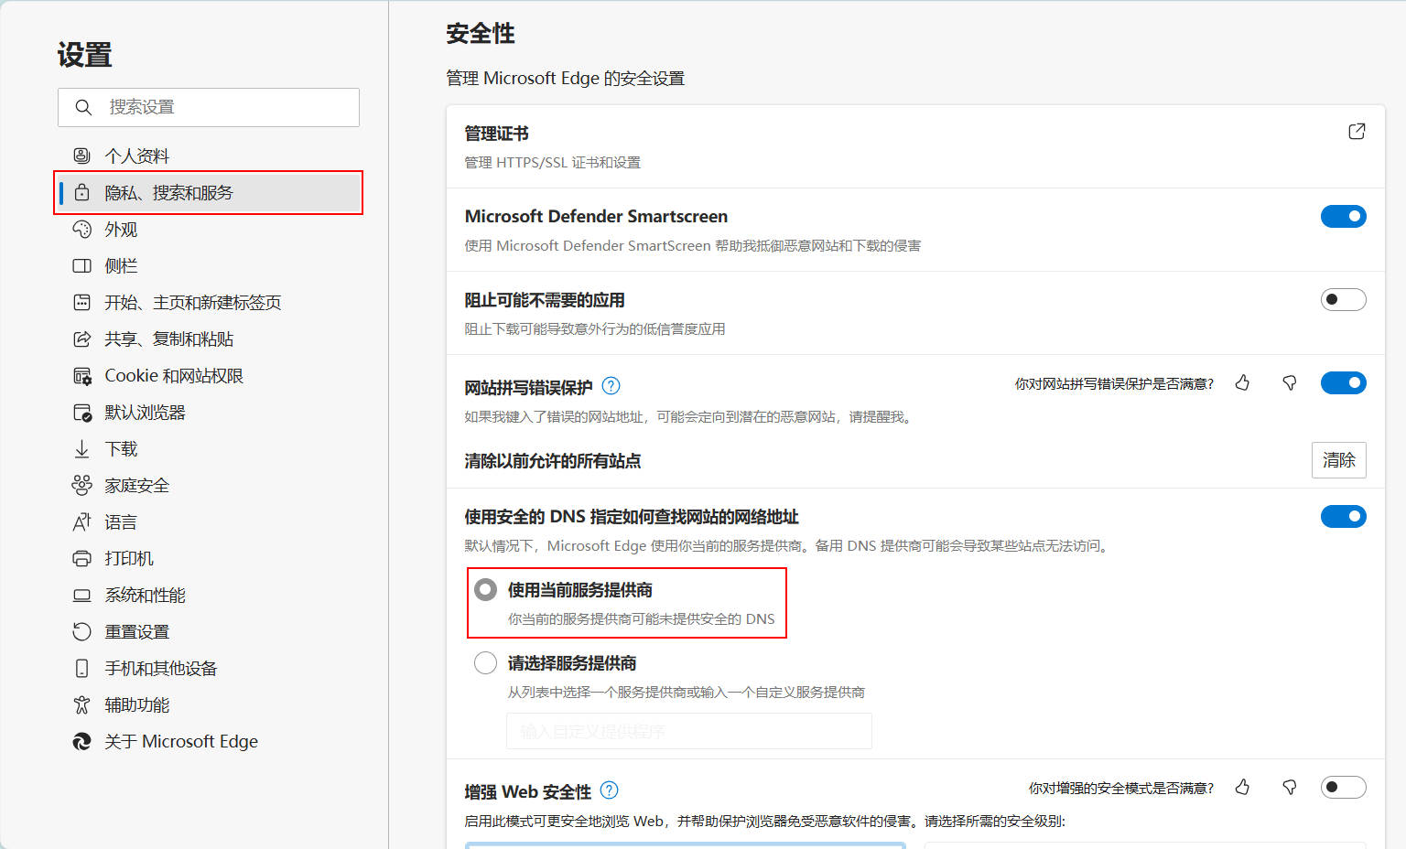The width and height of the screenshot is (1406, 849).
Task: Click the sidebar icon for 侧栏
Action: [x=81, y=265]
